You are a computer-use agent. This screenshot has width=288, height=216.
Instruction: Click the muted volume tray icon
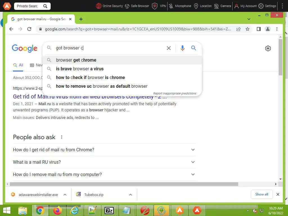click(255, 211)
